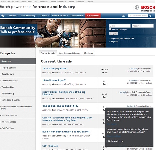
Task: Open the sitemap icon in navigation bar
Action: 123,16
